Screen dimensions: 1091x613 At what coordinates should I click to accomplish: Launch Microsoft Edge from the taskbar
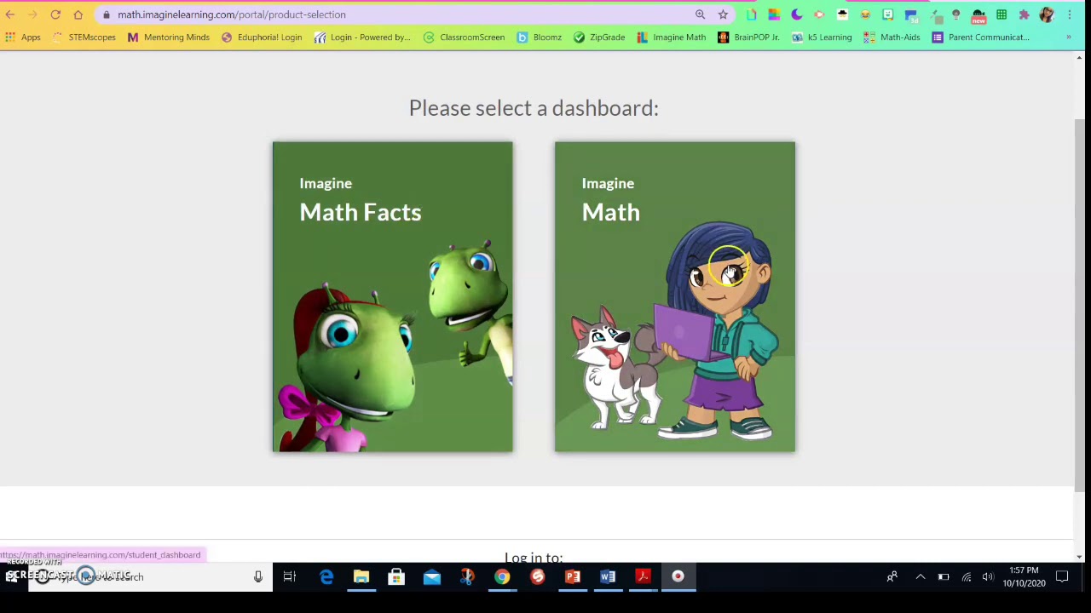pos(326,577)
